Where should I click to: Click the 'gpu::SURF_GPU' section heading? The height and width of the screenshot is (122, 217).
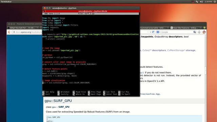point(58,101)
